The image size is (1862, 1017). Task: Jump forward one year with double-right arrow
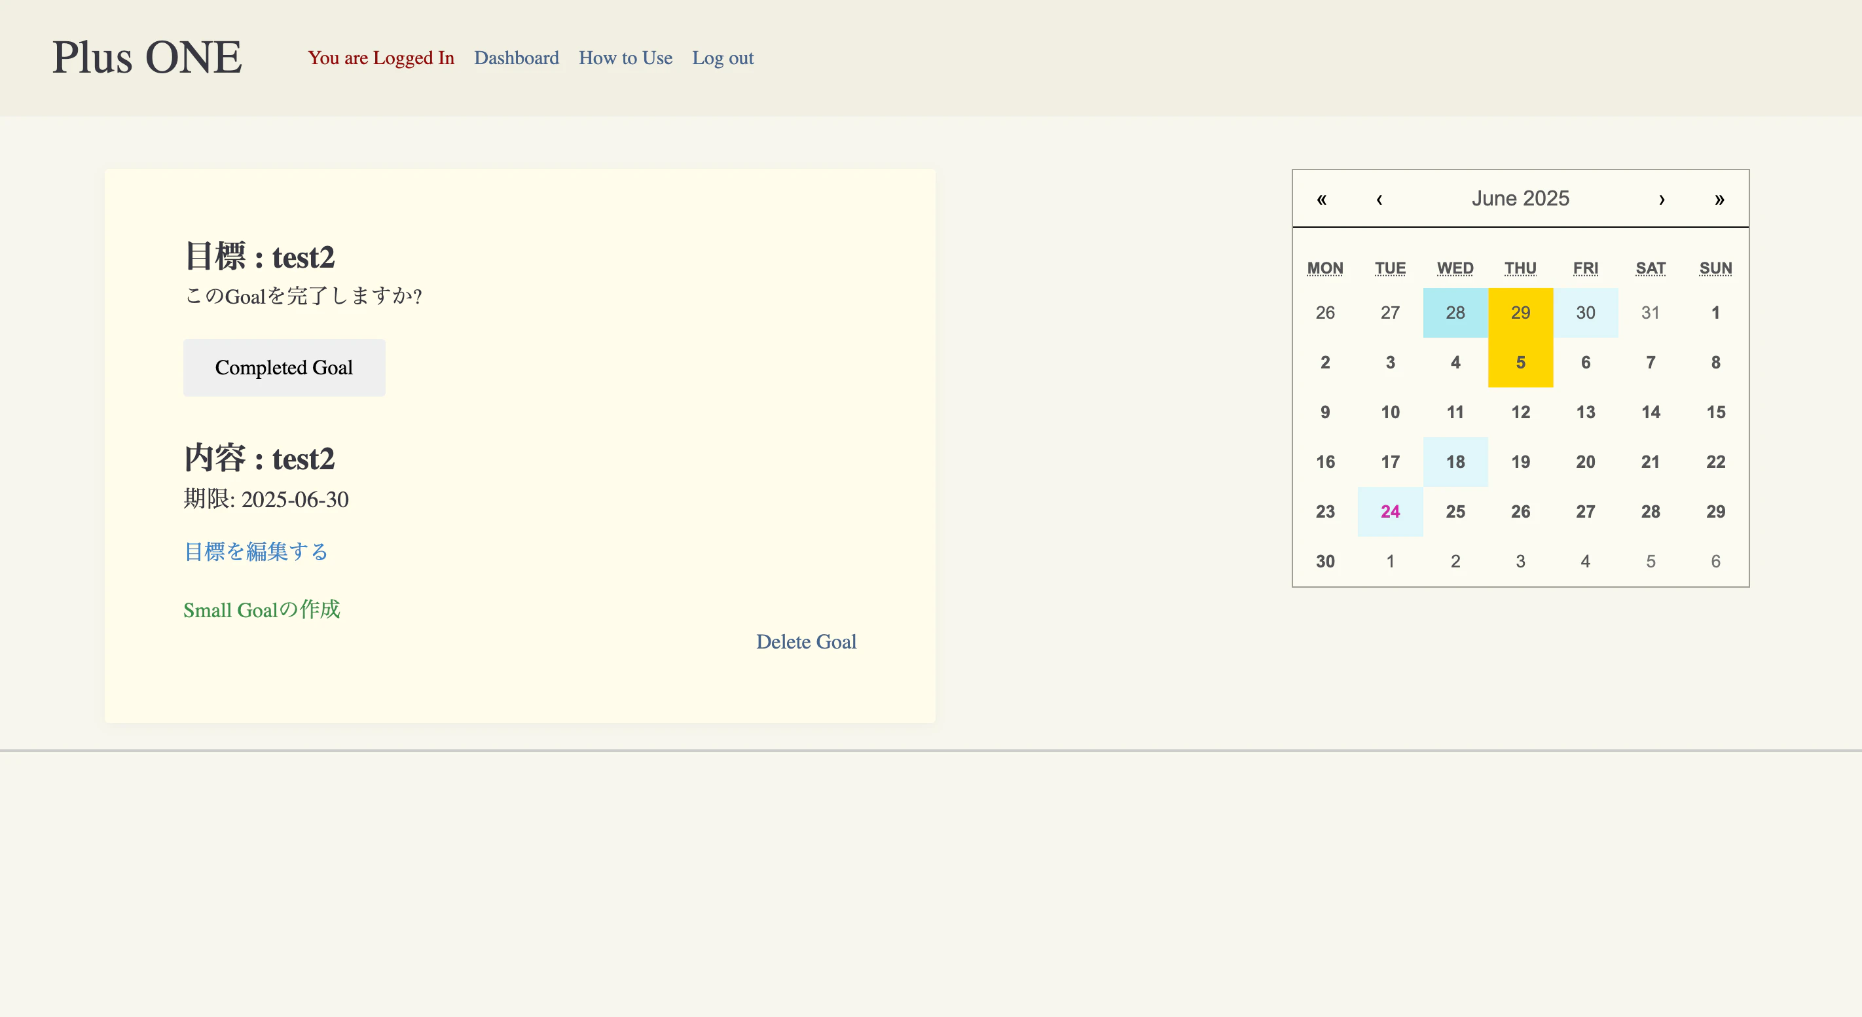1720,199
